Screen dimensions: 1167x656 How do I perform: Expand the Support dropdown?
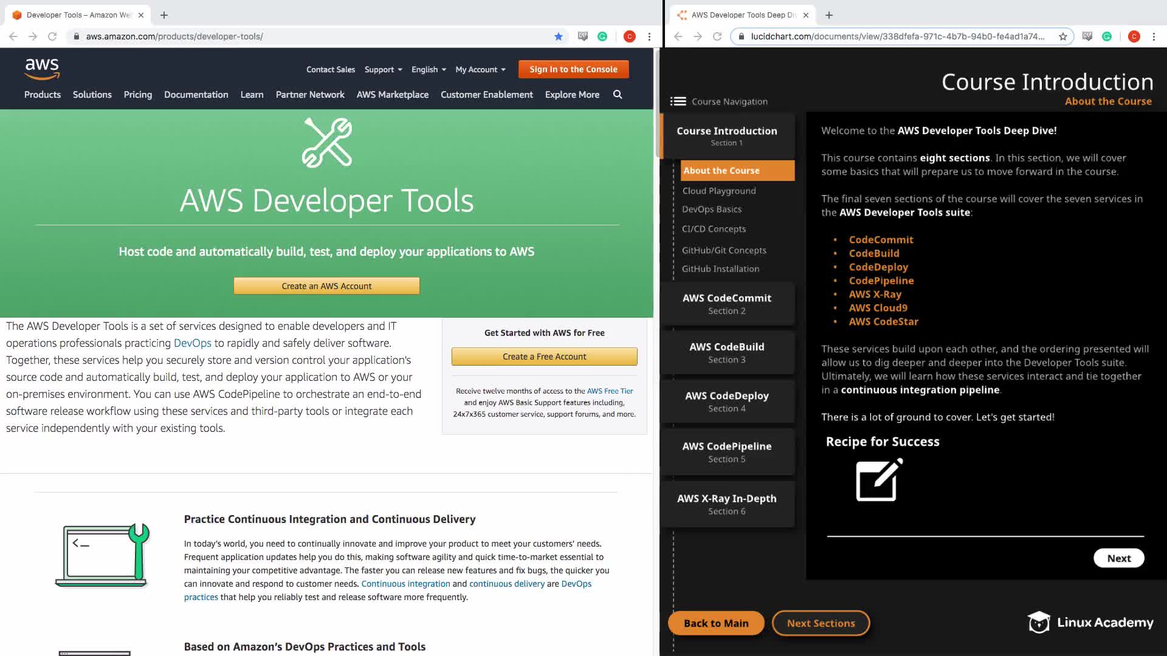pyautogui.click(x=383, y=69)
